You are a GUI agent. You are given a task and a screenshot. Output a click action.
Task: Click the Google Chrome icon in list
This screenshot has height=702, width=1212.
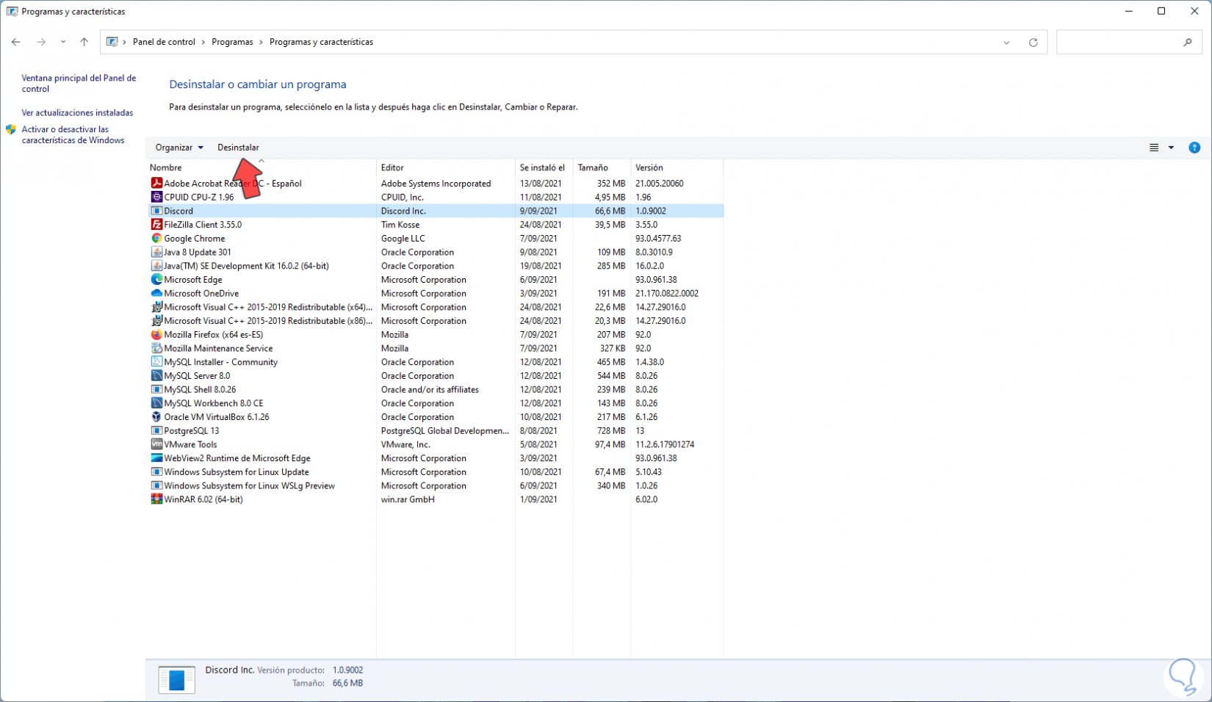(156, 239)
